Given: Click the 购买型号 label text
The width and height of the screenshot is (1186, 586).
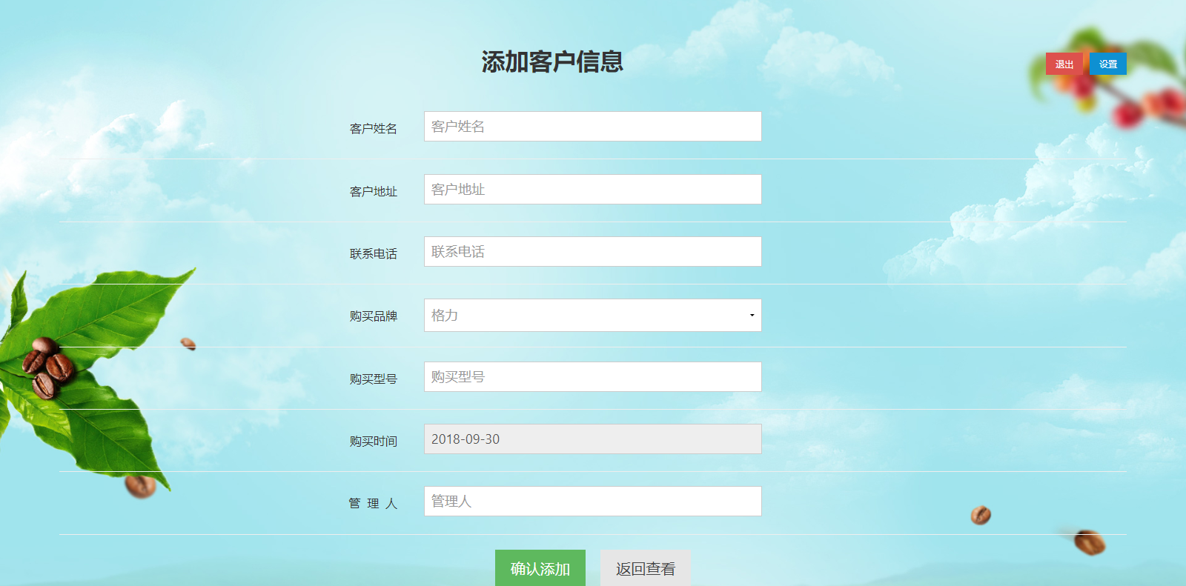Looking at the screenshot, I should (374, 379).
